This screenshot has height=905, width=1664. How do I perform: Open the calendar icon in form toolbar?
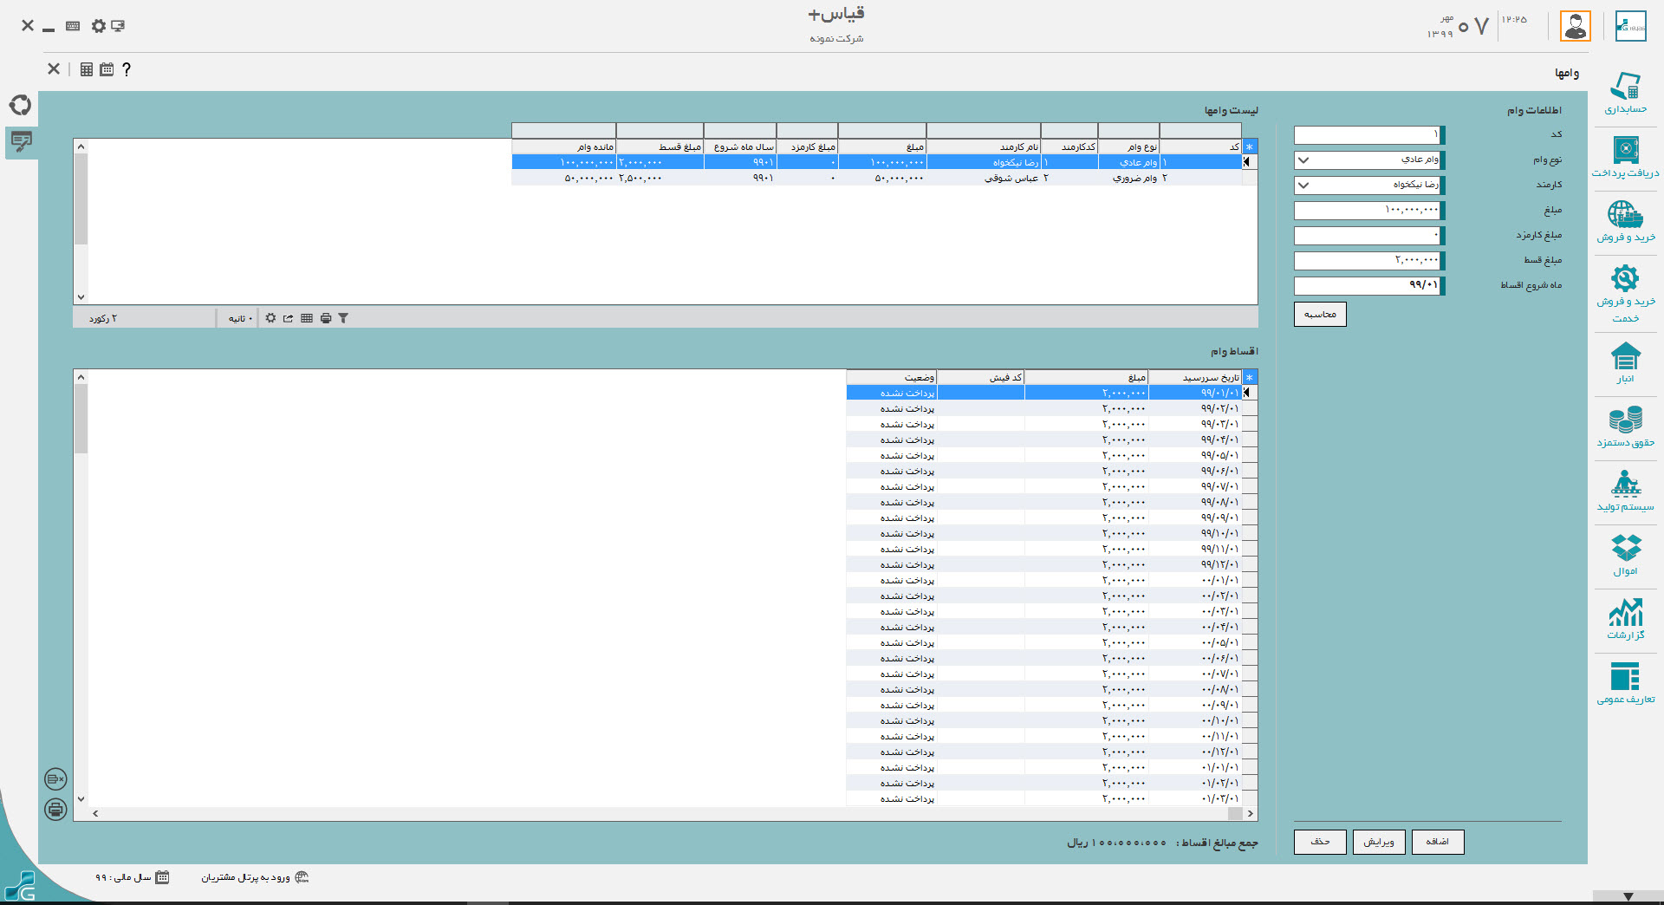[x=107, y=69]
